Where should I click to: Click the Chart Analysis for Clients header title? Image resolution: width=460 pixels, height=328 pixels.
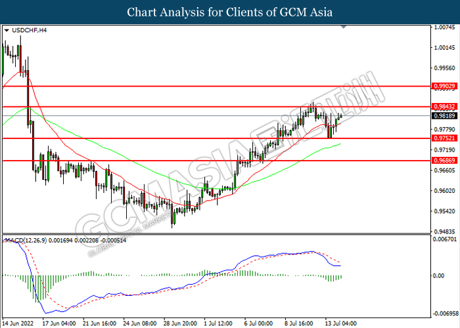coord(230,12)
